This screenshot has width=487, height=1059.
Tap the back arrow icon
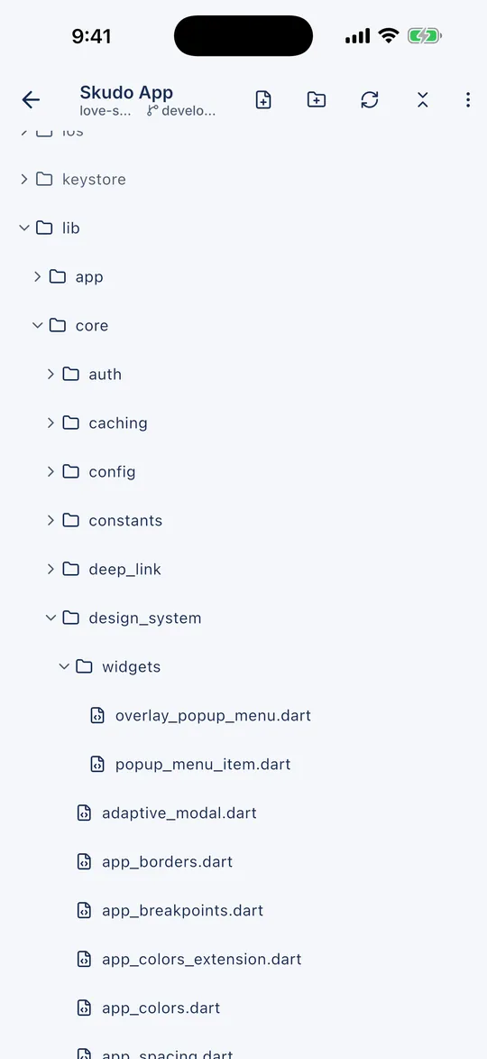coord(31,100)
